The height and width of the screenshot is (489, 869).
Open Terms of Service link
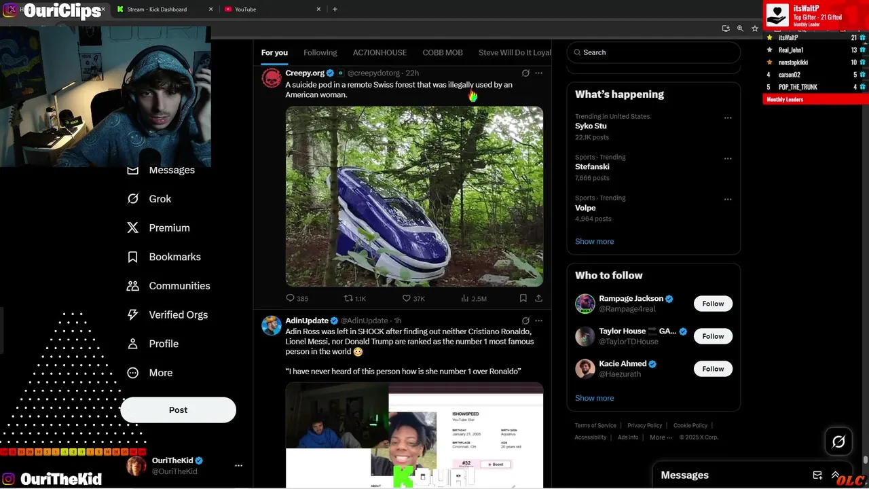595,426
